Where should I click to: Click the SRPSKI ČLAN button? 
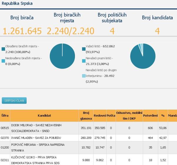(x=14, y=101)
